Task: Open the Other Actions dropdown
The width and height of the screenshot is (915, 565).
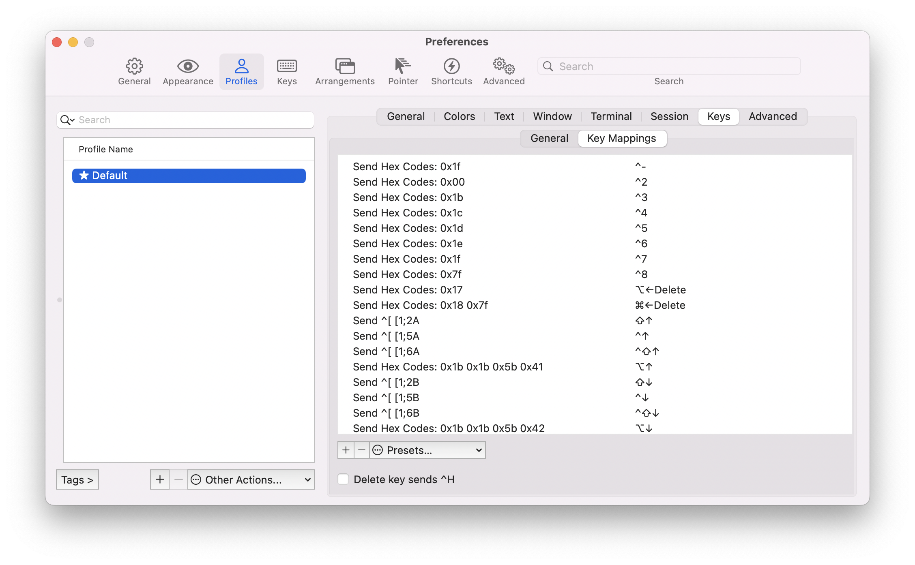Action: 250,479
